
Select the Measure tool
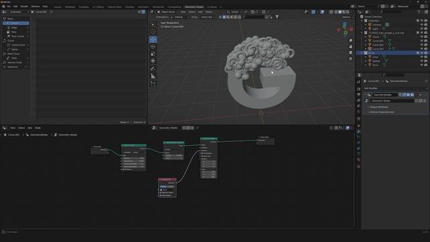(x=153, y=76)
